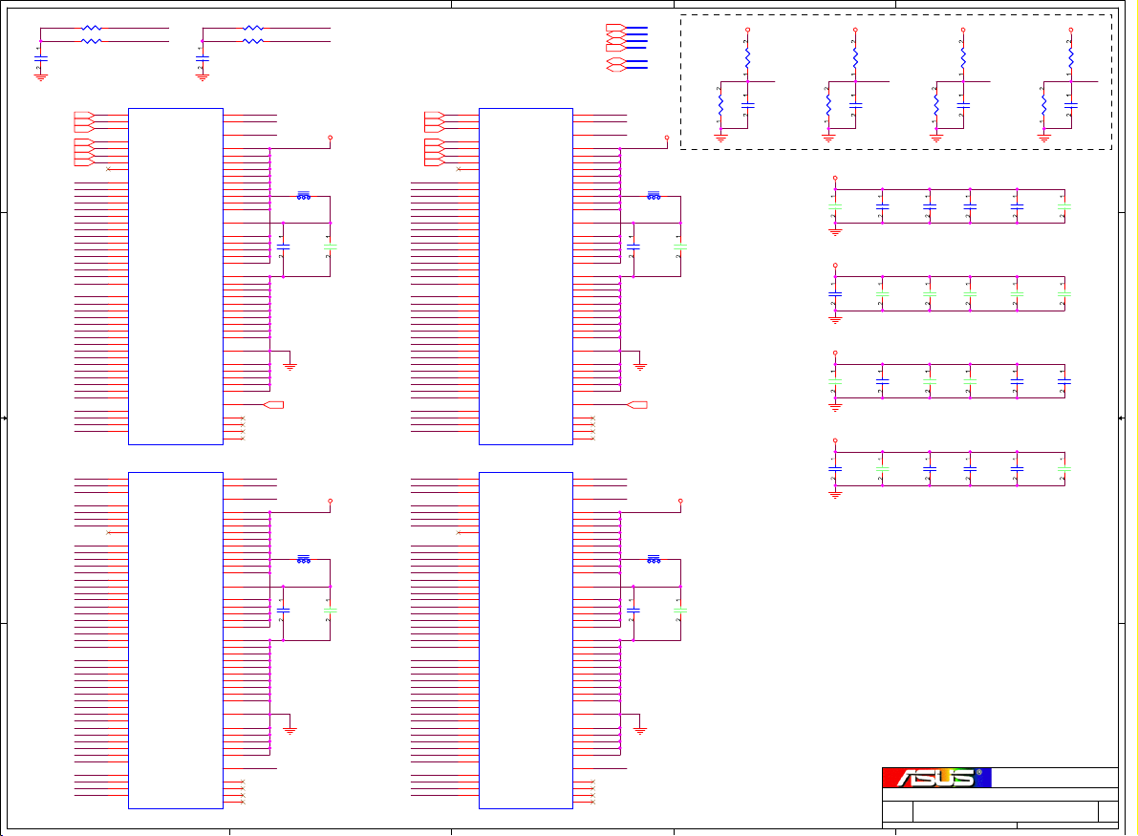Select the red bus port group at top center
The width and height of the screenshot is (1138, 836).
pos(615,48)
